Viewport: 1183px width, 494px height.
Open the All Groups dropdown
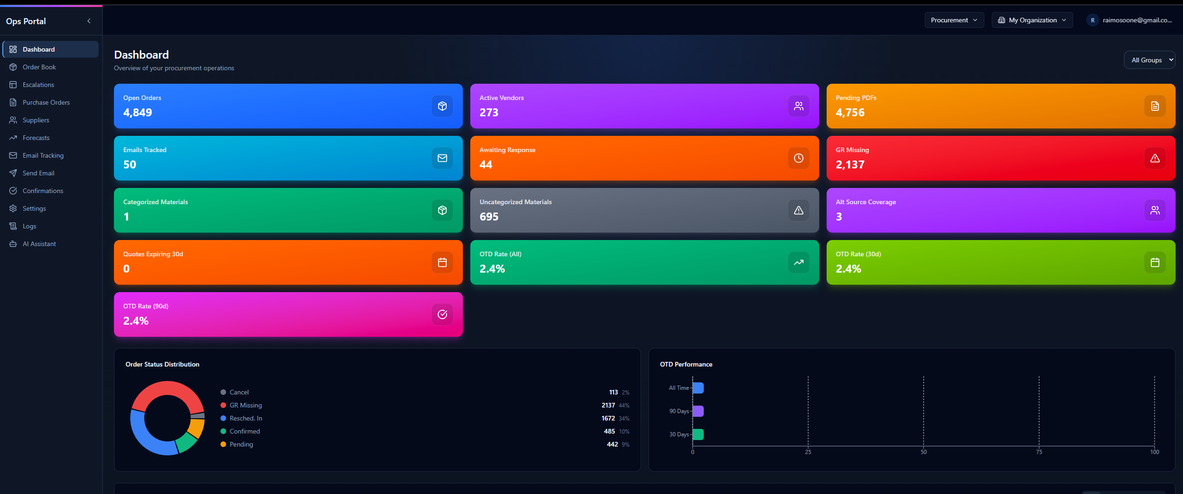(x=1150, y=60)
